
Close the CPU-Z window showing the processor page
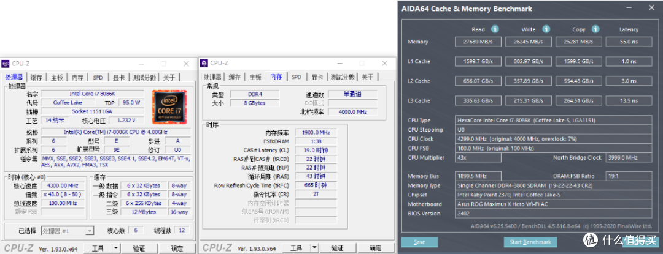(x=185, y=64)
